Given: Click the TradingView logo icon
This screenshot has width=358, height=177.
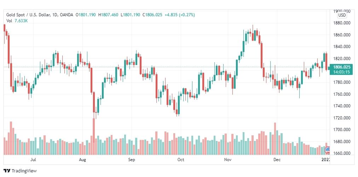Looking at the screenshot, I should tap(7, 171).
